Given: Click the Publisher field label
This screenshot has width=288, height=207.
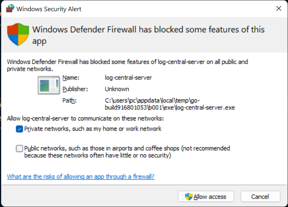Looking at the screenshot, I should 75,89.
